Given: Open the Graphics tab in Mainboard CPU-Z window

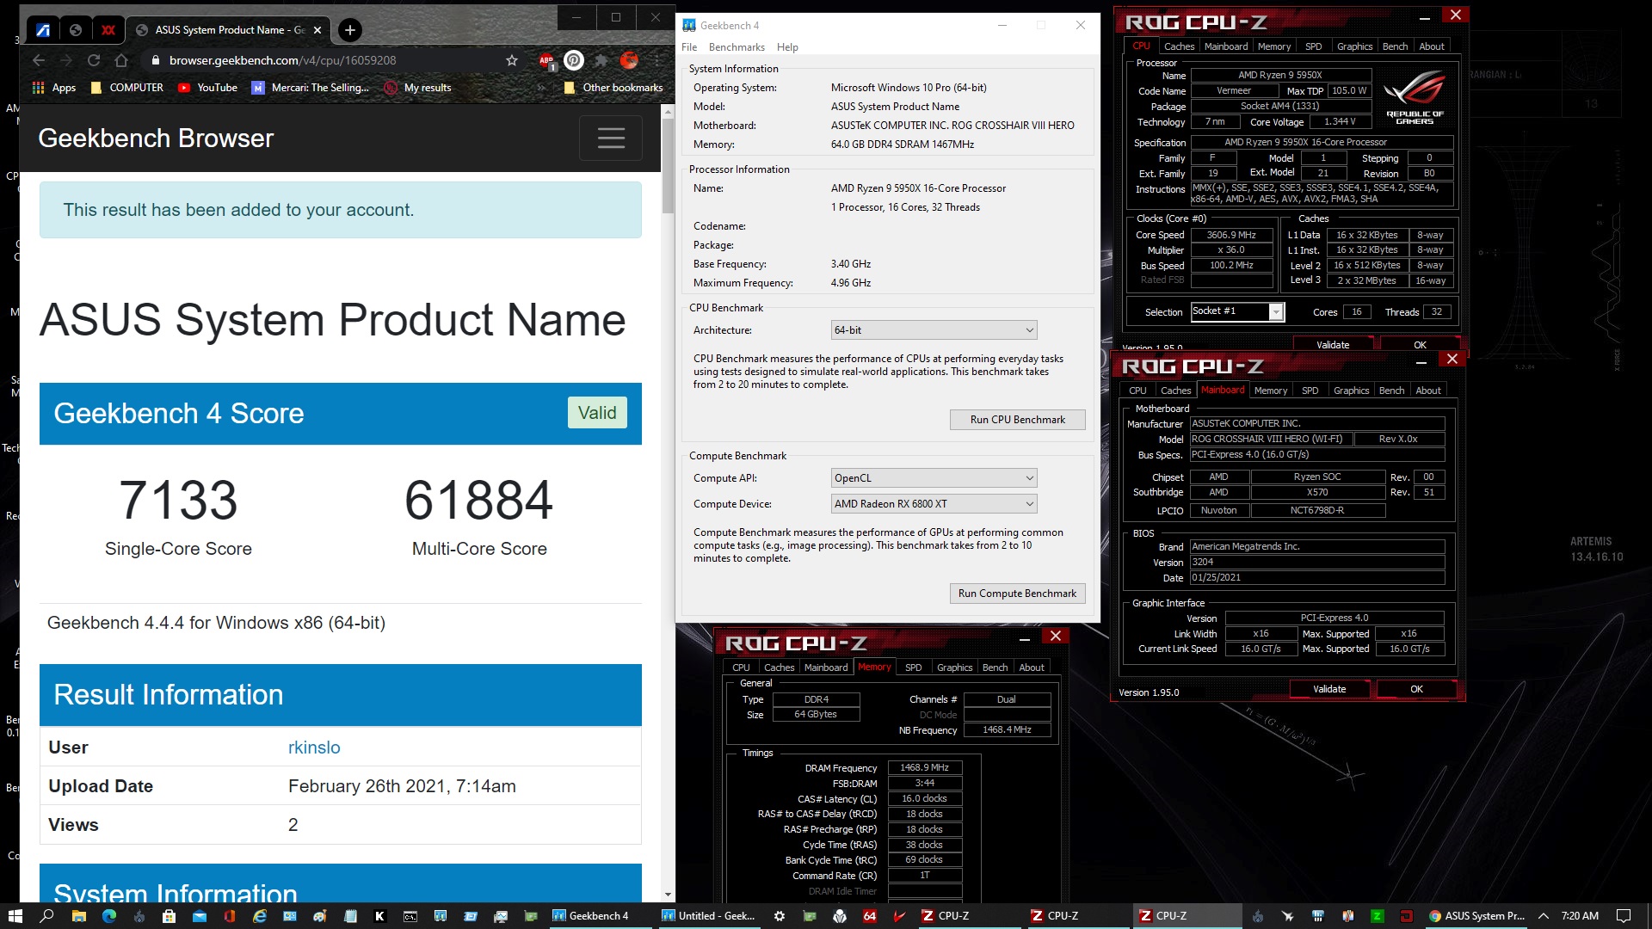Looking at the screenshot, I should click(x=1351, y=391).
